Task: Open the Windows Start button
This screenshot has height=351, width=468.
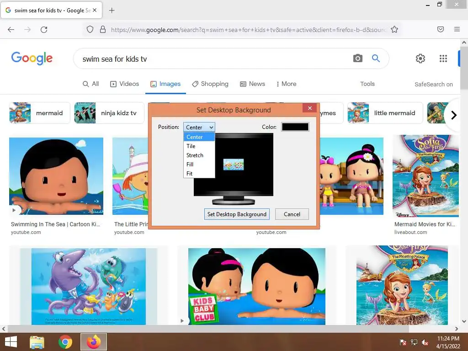Action: pyautogui.click(x=11, y=342)
